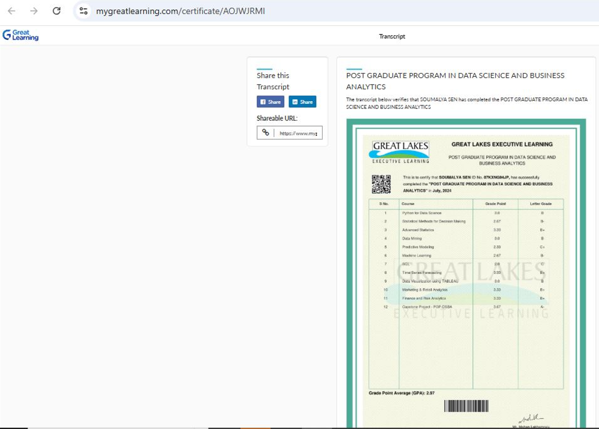The height and width of the screenshot is (429, 599).
Task: Click the 'Predictive Modeling' course row
Action: pos(466,247)
